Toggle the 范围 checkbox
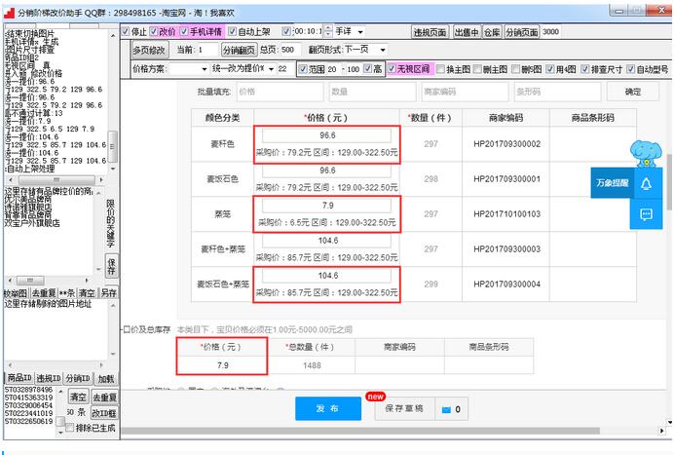674x455 pixels. tap(303, 69)
